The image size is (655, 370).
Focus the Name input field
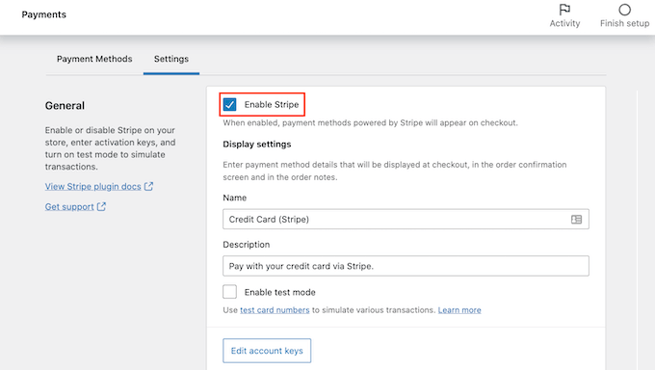tap(406, 219)
